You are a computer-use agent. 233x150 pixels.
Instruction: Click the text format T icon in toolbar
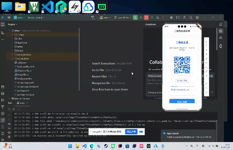click(93, 18)
